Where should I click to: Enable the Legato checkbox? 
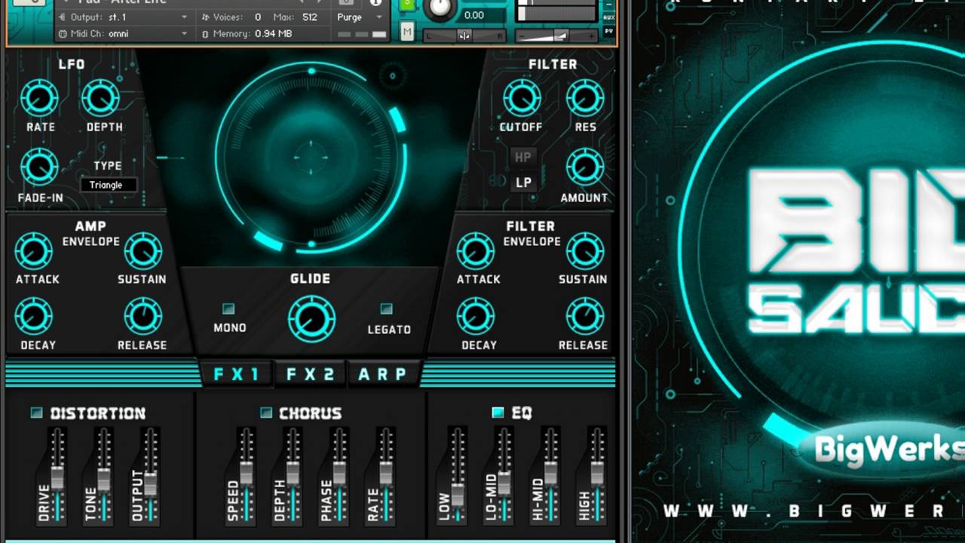(x=387, y=308)
